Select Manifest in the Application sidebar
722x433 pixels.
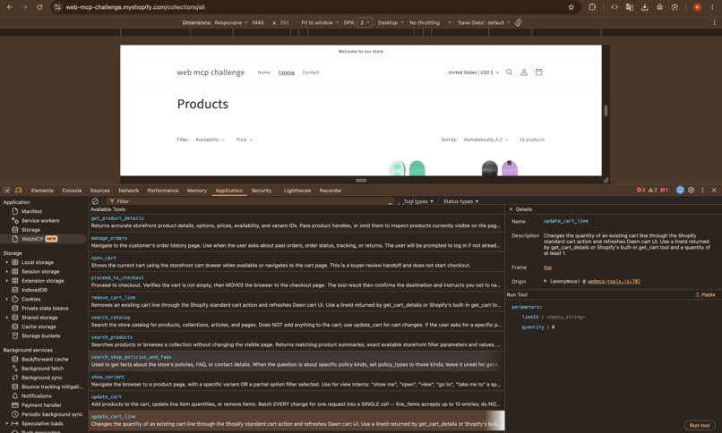(31, 211)
